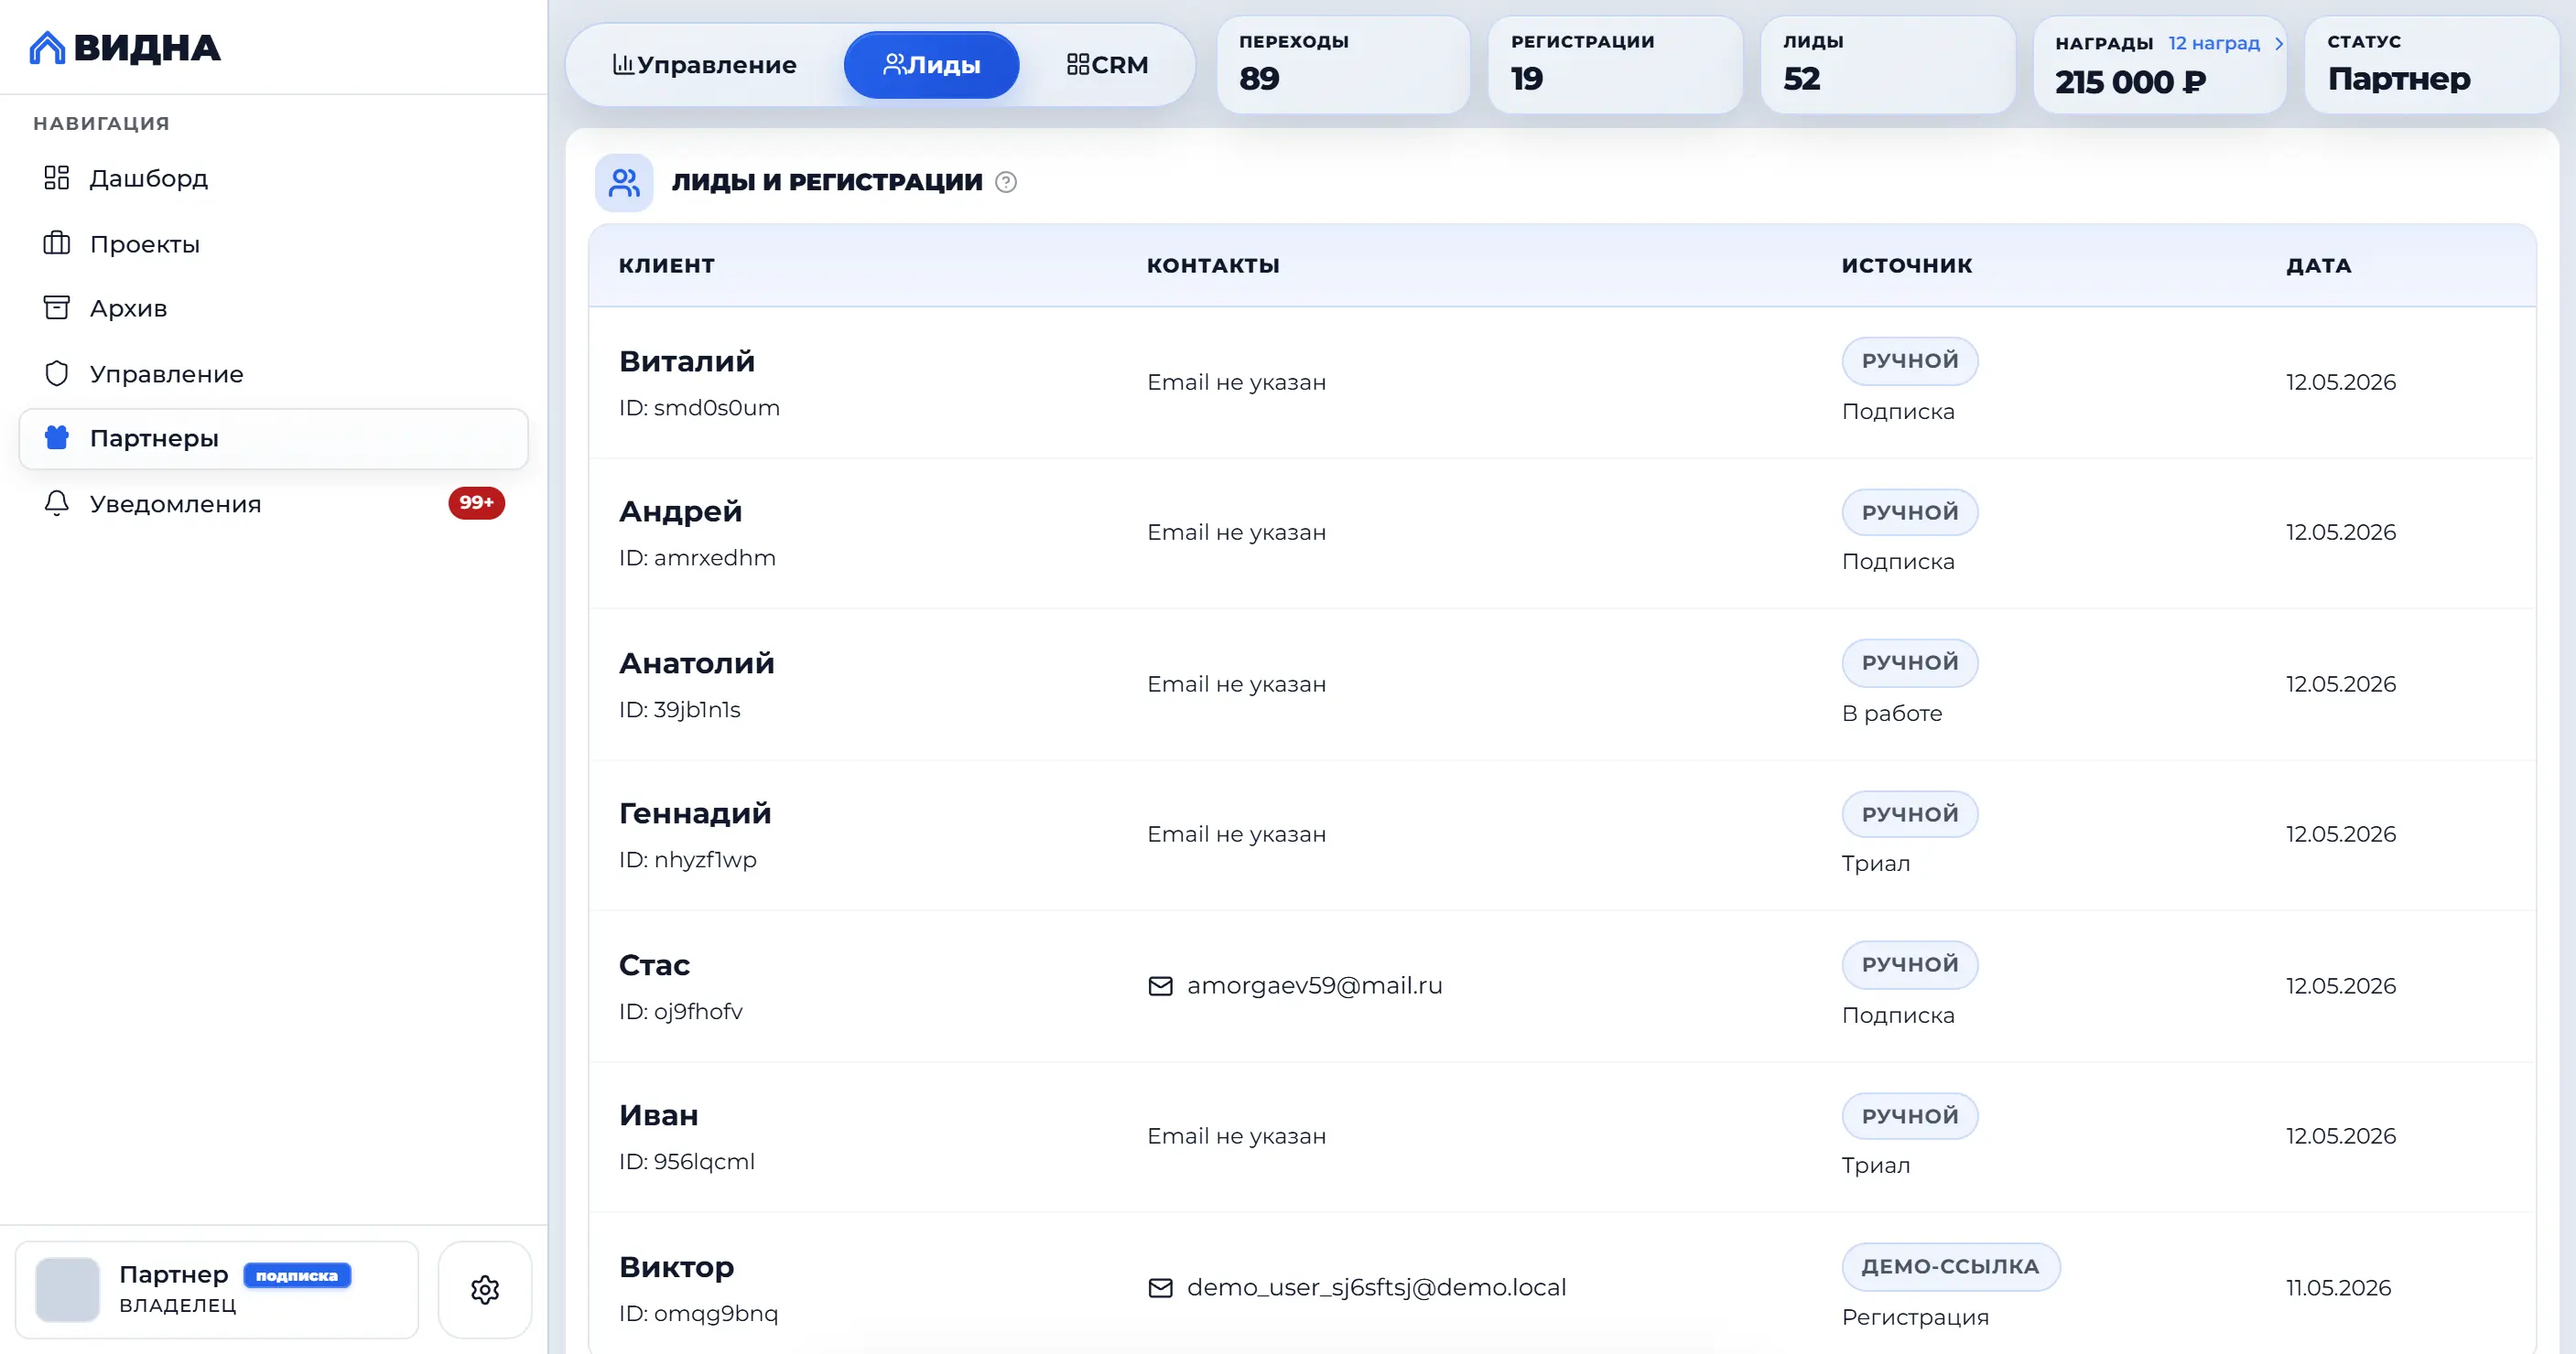The image size is (2576, 1354).
Task: Click the user avatar in bottom profile card
Action: point(67,1290)
